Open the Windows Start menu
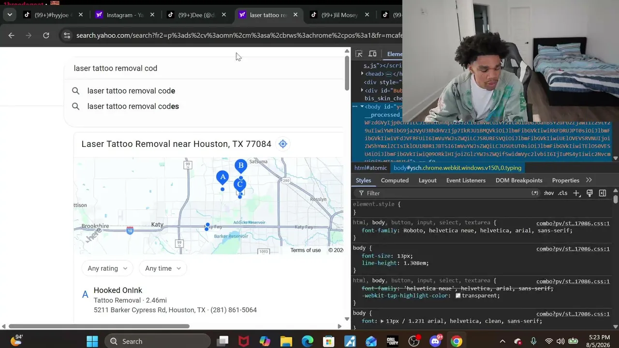The height and width of the screenshot is (348, 619). (92, 341)
